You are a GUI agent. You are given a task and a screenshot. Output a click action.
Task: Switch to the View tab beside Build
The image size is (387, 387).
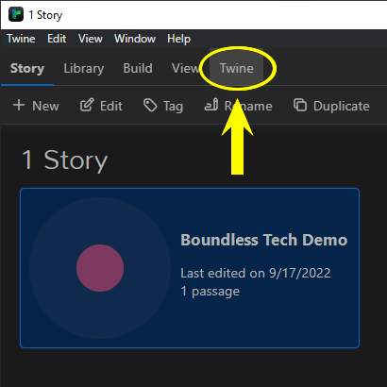tap(186, 68)
